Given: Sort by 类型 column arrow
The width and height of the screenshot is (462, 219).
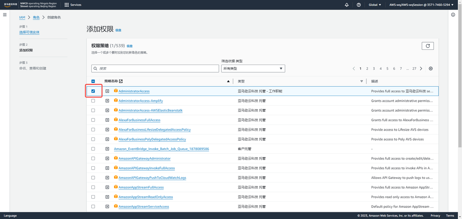Looking at the screenshot, I should (x=362, y=81).
